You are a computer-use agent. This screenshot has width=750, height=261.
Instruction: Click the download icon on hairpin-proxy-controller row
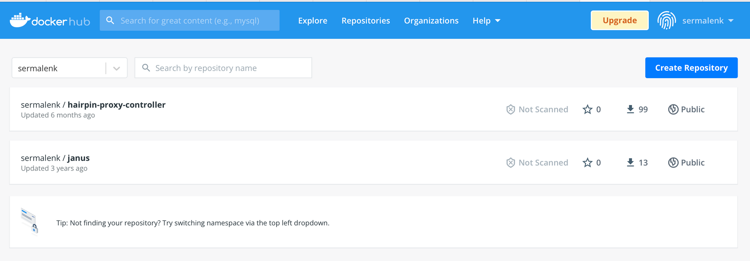630,109
